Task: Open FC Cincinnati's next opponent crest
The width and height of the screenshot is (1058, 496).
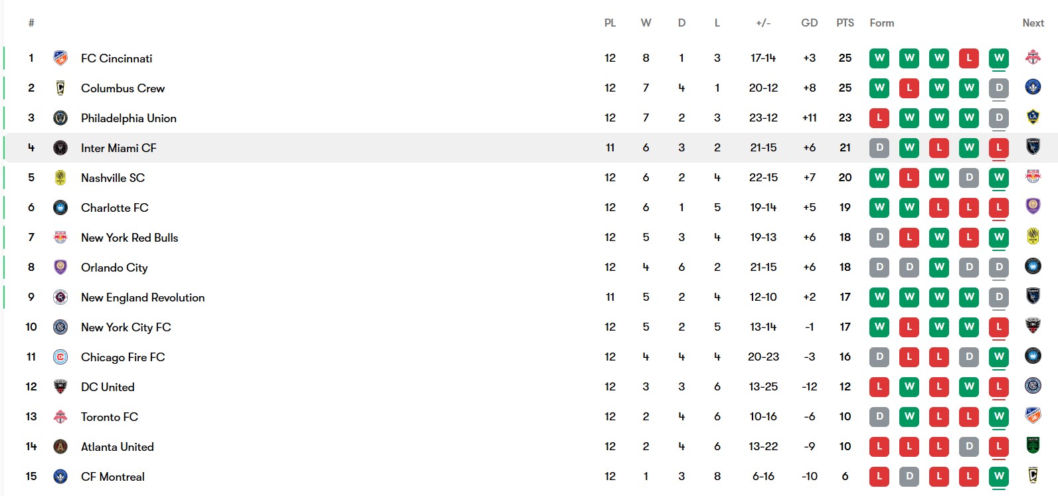Action: point(1033,58)
